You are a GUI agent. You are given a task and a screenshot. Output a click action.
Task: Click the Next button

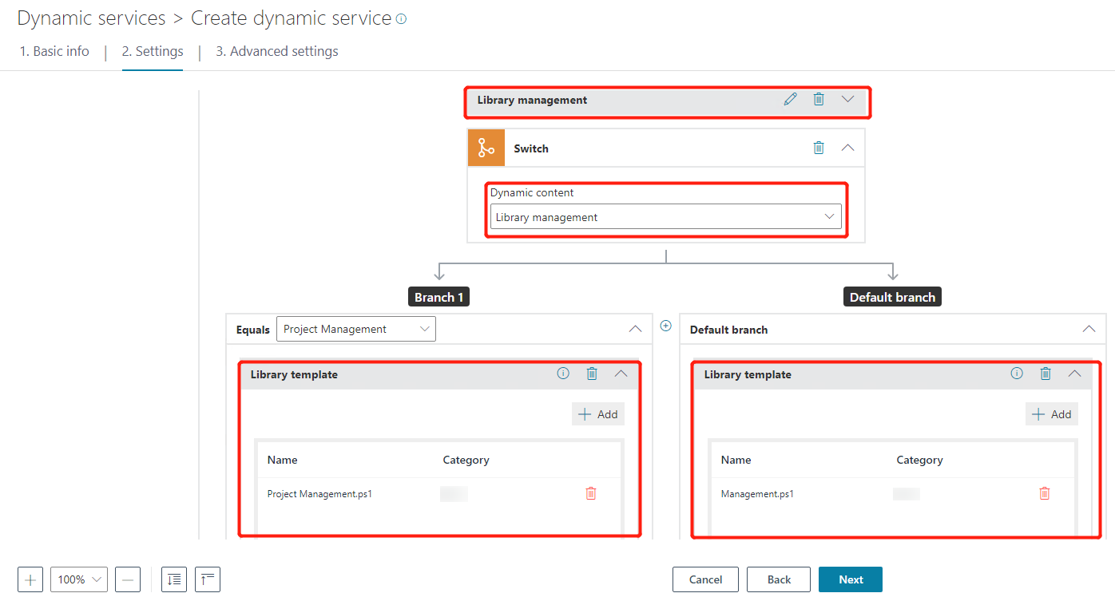coord(850,579)
